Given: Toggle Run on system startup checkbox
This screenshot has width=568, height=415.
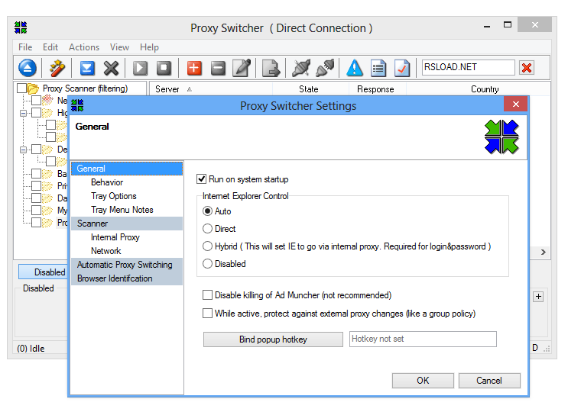Looking at the screenshot, I should (201, 179).
